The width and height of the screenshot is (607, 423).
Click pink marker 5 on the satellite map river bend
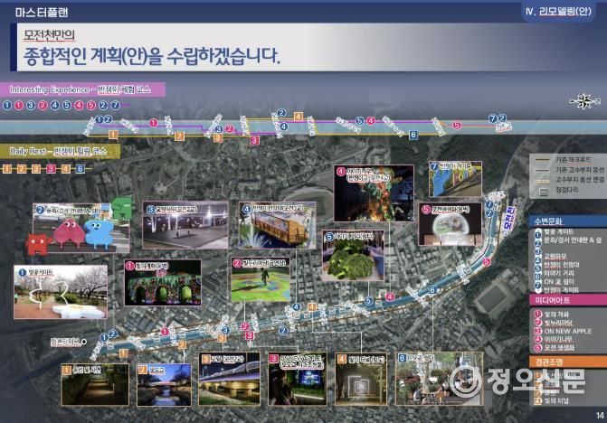486,262
